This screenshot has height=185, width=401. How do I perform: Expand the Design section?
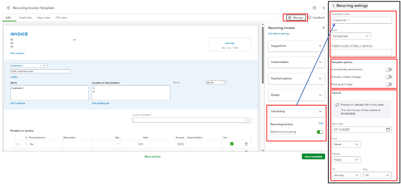coord(296,95)
